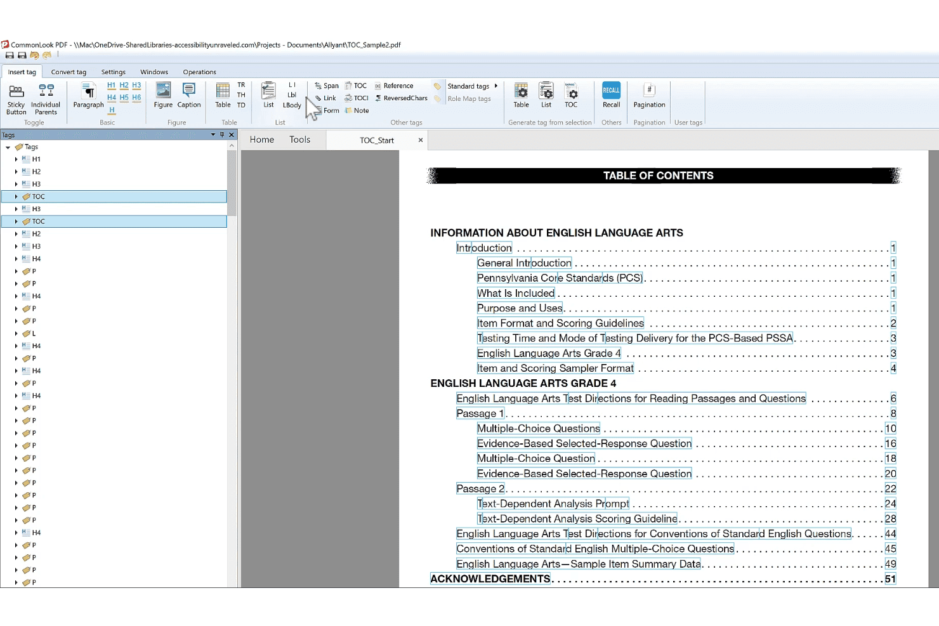Insert a Caption tag
The image size is (939, 626).
click(x=189, y=95)
